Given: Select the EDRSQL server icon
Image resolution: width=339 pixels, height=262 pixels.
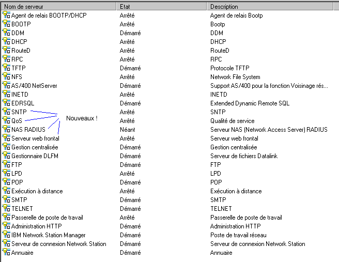Looking at the screenshot, I should click(x=6, y=103).
